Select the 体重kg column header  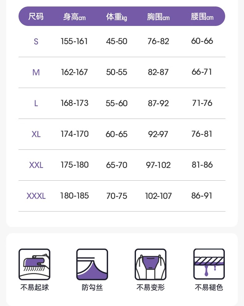pyautogui.click(x=116, y=17)
